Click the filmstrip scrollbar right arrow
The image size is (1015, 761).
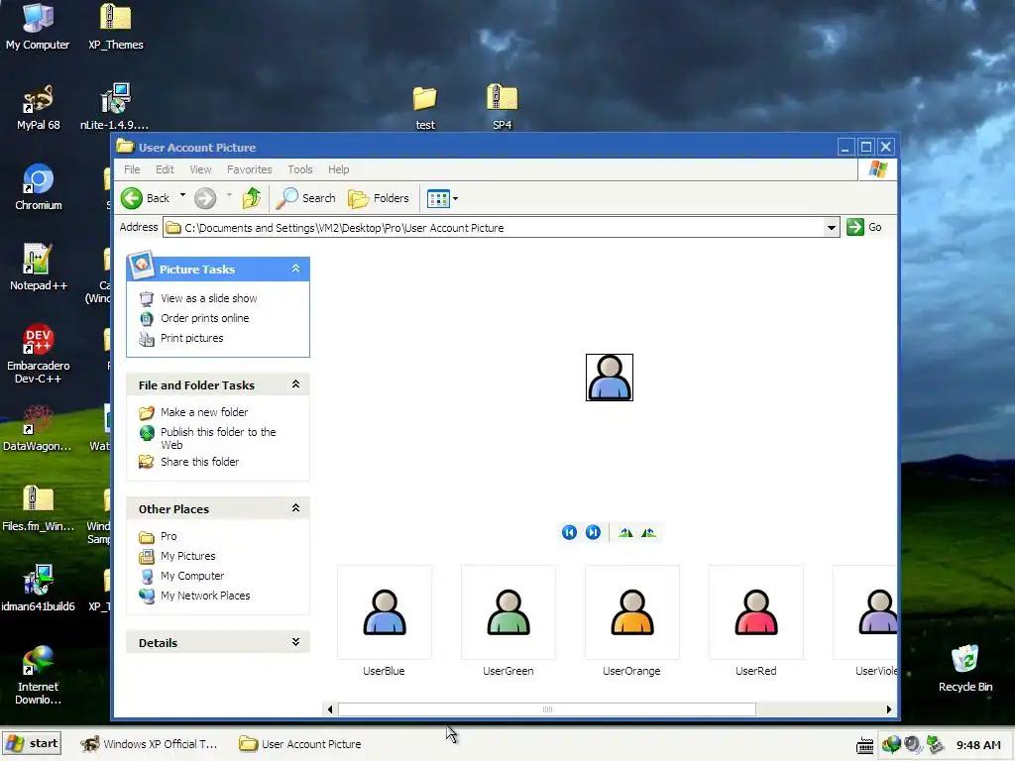coord(889,709)
